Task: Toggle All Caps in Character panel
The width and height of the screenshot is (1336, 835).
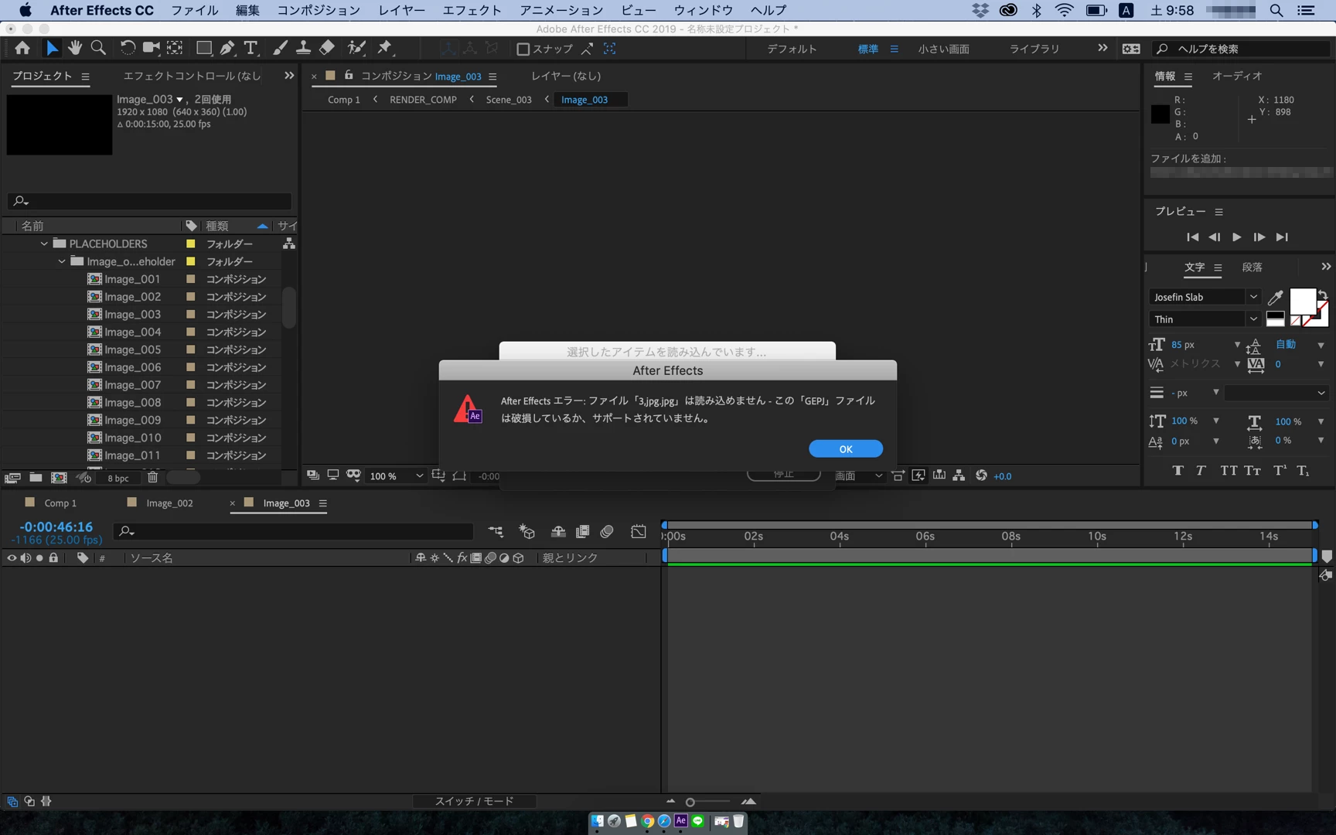Action: click(1229, 470)
